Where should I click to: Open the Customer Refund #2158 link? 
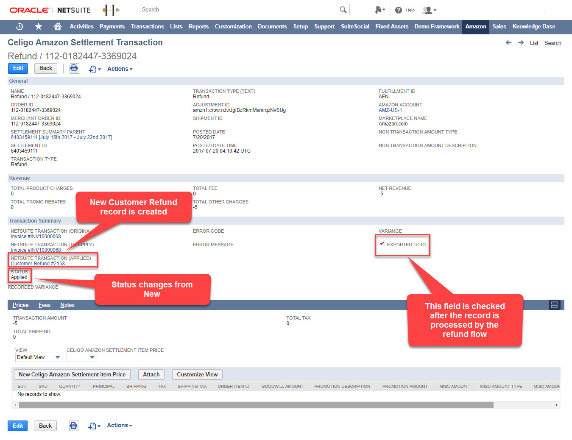point(38,264)
